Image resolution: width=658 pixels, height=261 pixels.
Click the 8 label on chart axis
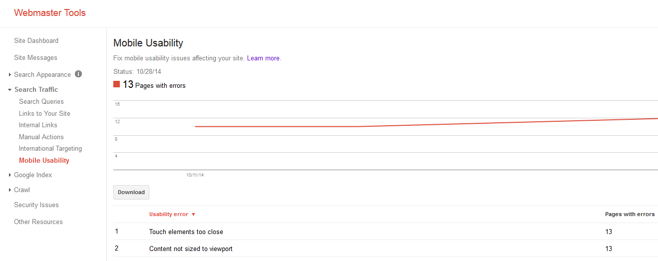116,139
